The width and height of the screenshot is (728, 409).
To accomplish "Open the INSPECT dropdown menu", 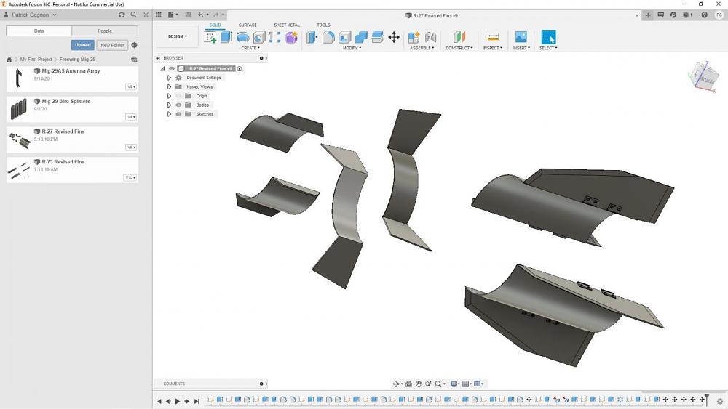I will (x=493, y=48).
